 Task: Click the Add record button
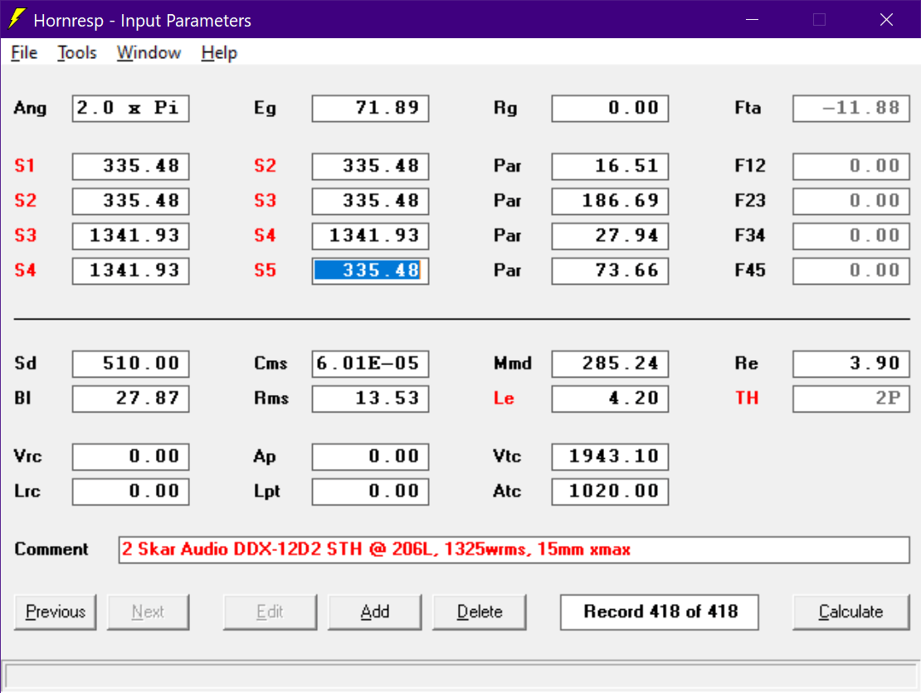[375, 612]
